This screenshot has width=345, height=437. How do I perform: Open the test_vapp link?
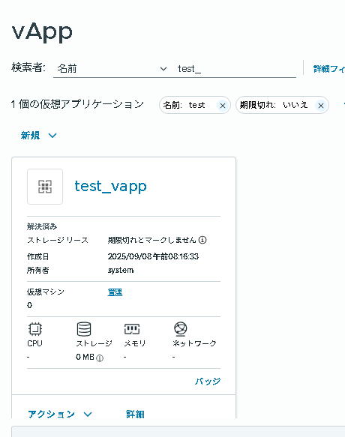coord(110,186)
